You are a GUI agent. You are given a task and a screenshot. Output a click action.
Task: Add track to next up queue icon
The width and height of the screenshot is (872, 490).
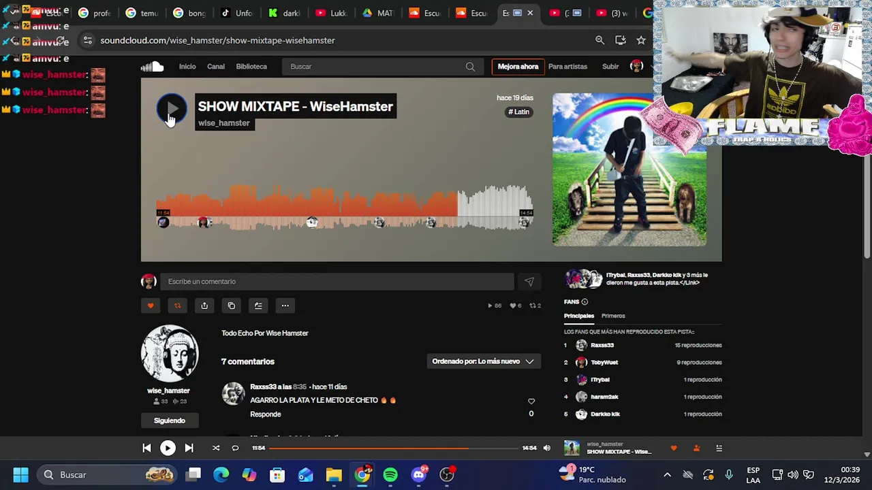[x=258, y=306]
